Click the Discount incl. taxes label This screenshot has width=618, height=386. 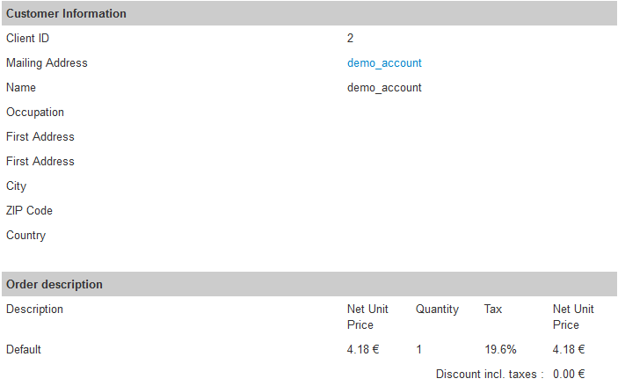[x=490, y=374]
